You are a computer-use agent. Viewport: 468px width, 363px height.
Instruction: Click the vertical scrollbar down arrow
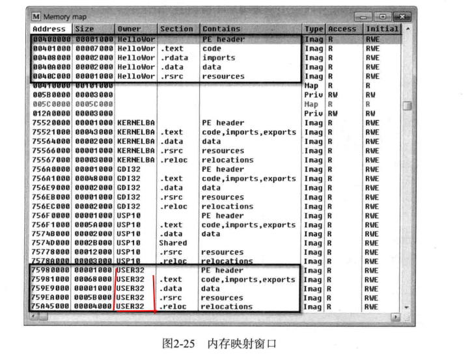coord(406,307)
